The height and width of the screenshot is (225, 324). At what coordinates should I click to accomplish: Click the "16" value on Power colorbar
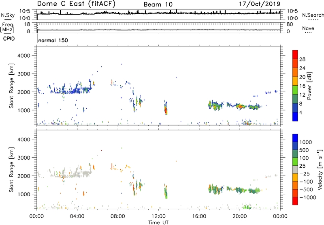[x=302, y=86]
